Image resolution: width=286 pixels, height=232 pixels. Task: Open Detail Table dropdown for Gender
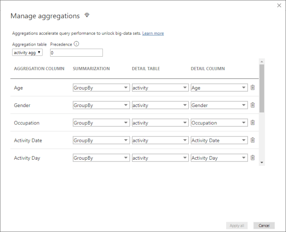click(160, 105)
